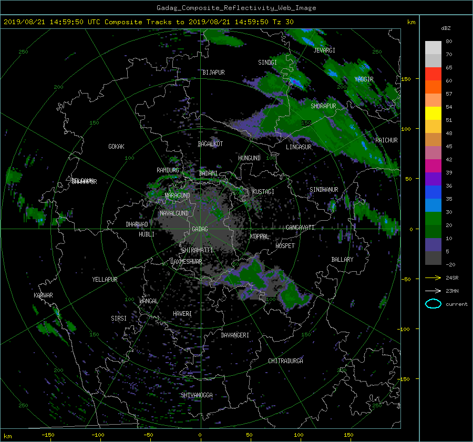473x442 pixels.
Task: Pick the slate blue 5-10 dBZ swatch
Action: tap(433, 244)
